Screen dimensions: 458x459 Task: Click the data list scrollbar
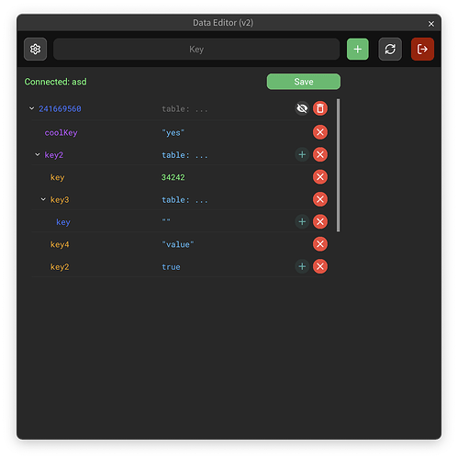coord(338,165)
